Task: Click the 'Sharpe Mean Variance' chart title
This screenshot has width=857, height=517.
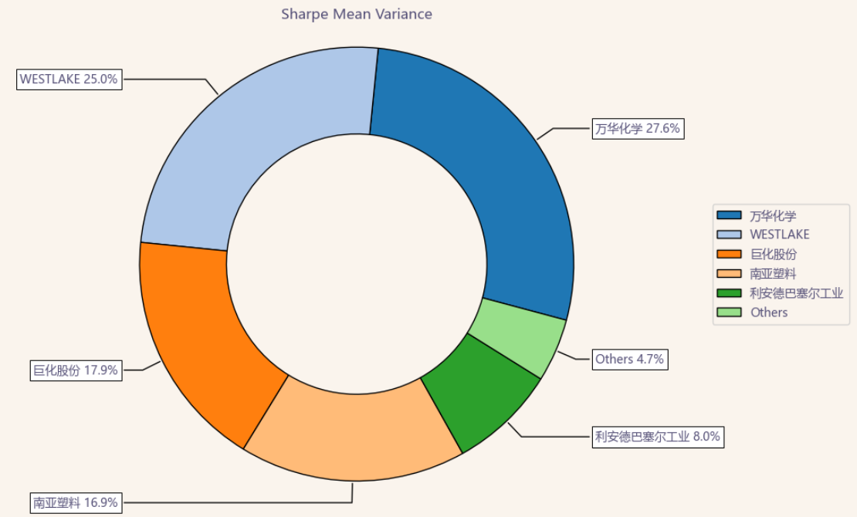Action: point(357,14)
